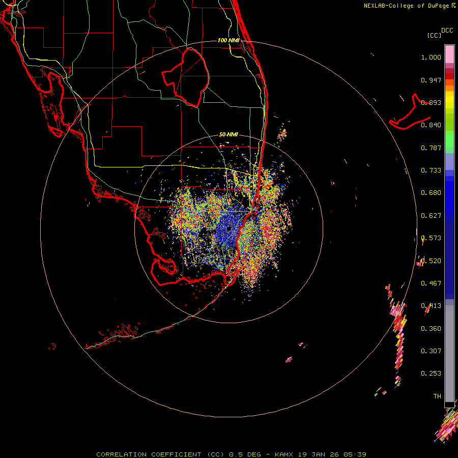Click the KAMX station identifier in caption

284,454
